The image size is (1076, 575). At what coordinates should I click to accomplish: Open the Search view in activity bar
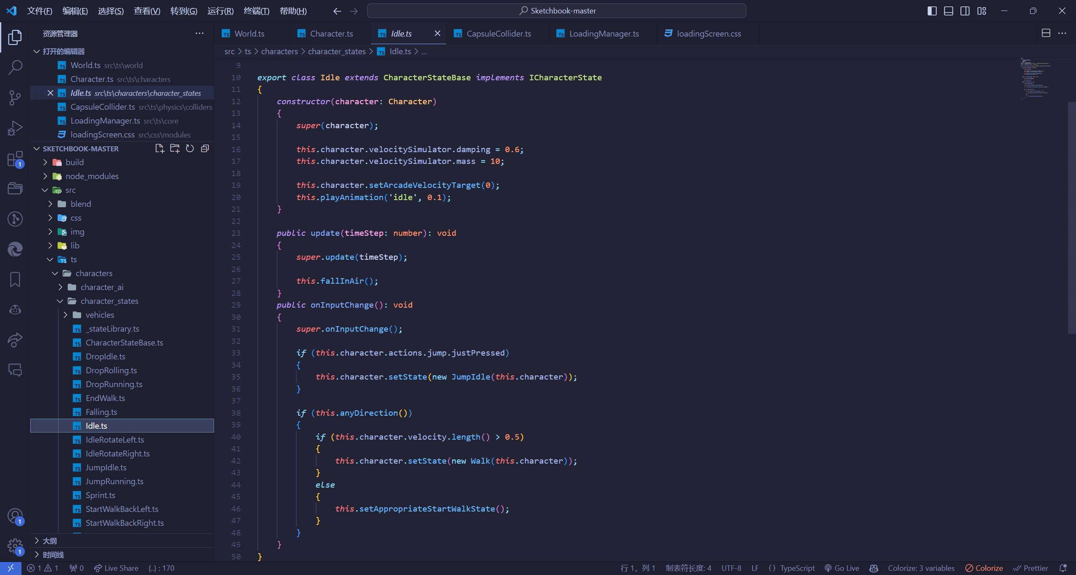tap(15, 67)
